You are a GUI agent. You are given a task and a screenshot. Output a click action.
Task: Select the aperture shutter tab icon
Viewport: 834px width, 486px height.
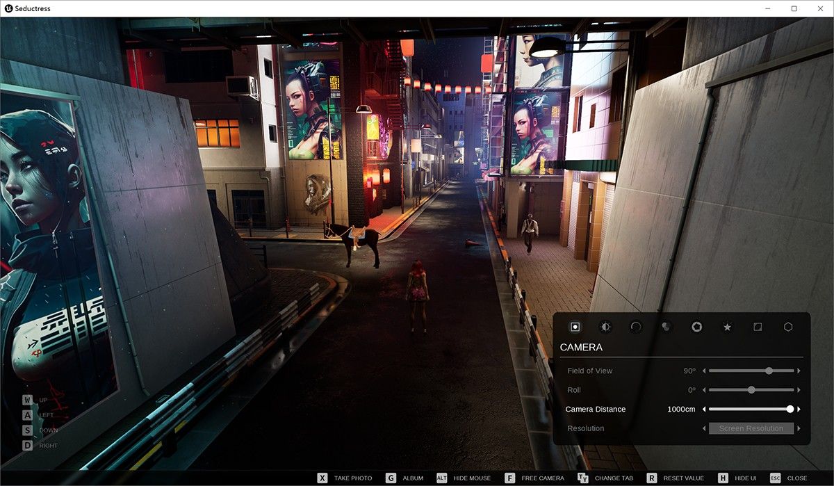pos(696,327)
